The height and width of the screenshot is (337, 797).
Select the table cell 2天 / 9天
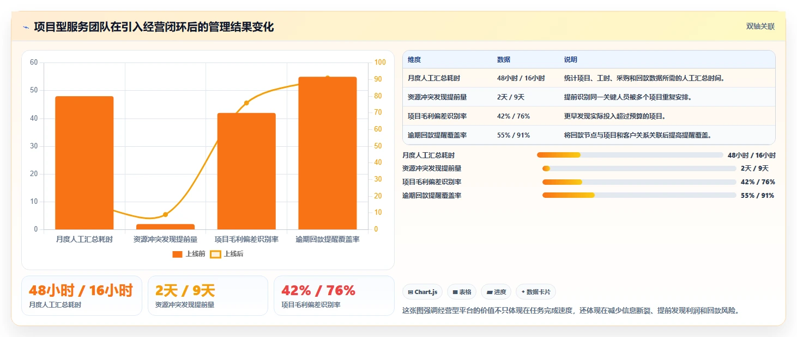(511, 97)
